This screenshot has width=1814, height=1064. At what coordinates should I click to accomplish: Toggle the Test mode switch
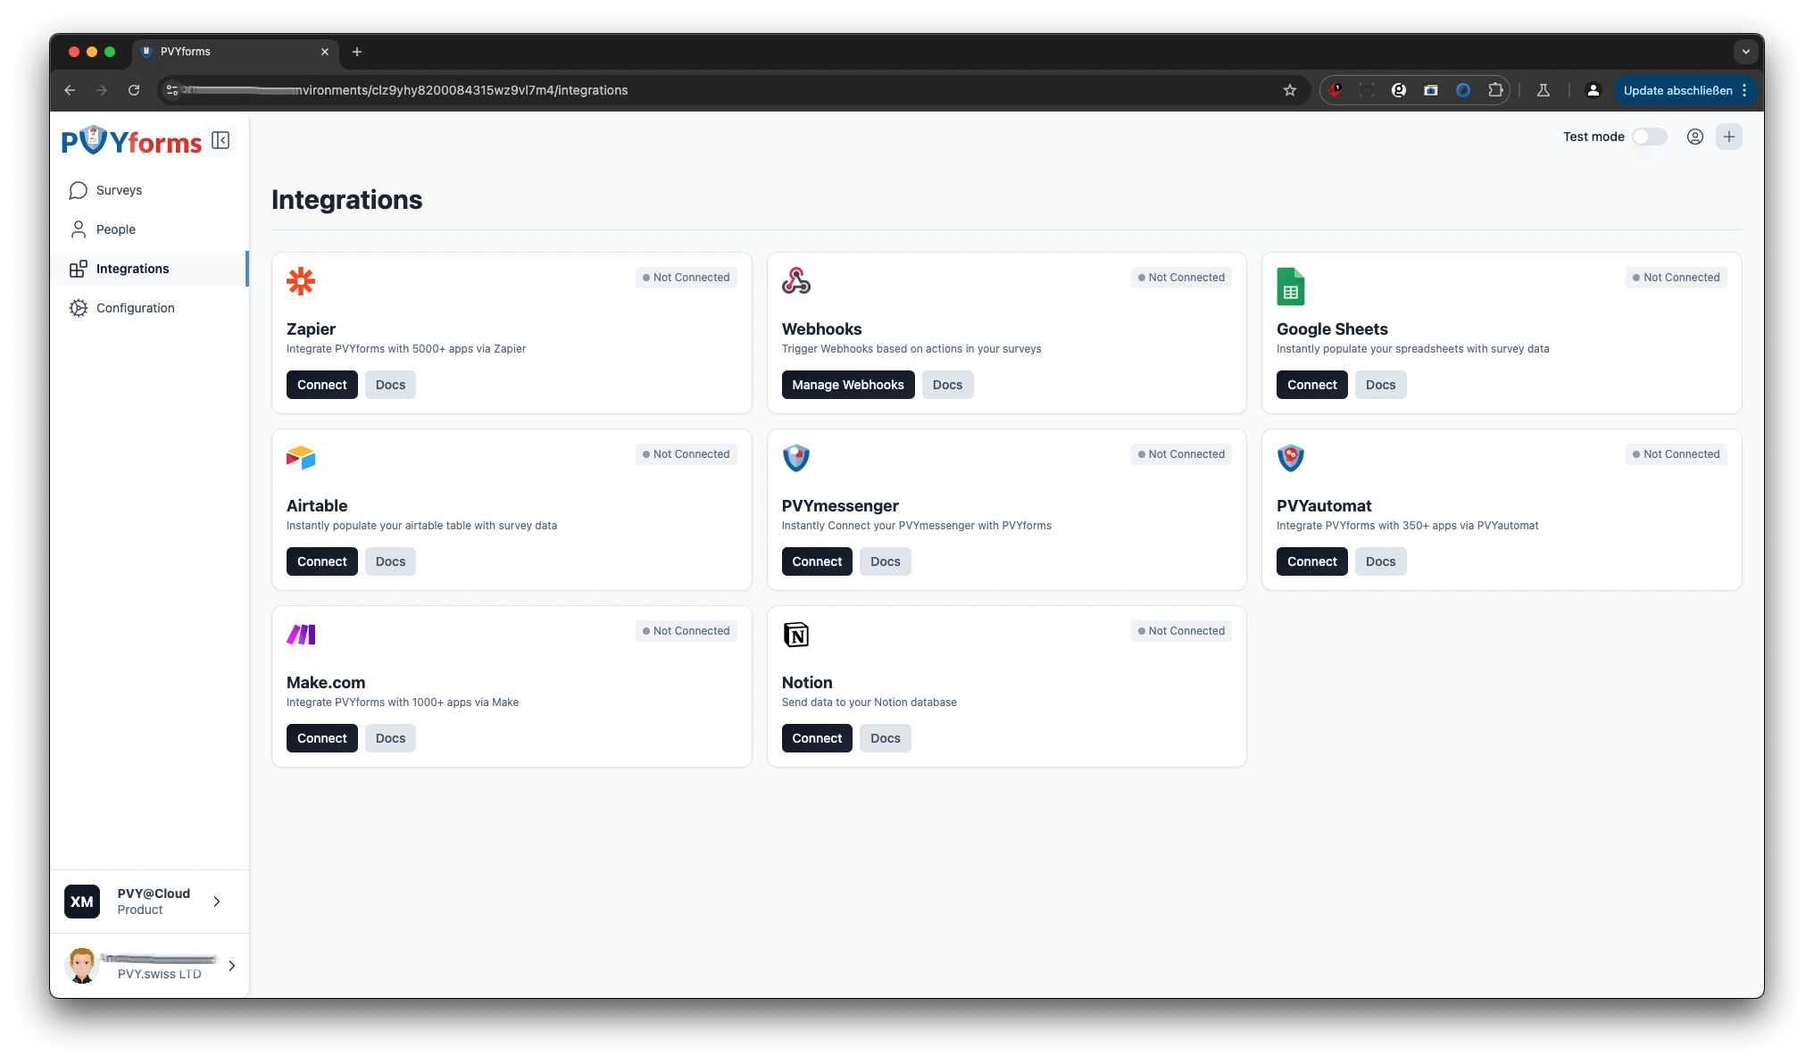(x=1649, y=137)
